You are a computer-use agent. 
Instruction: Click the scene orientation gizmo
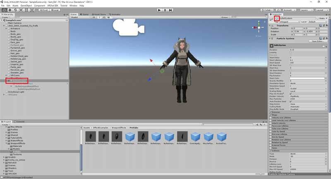click(259, 27)
